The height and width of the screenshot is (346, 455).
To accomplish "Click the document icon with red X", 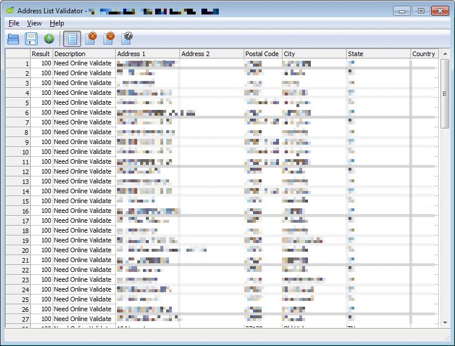I will pos(91,39).
